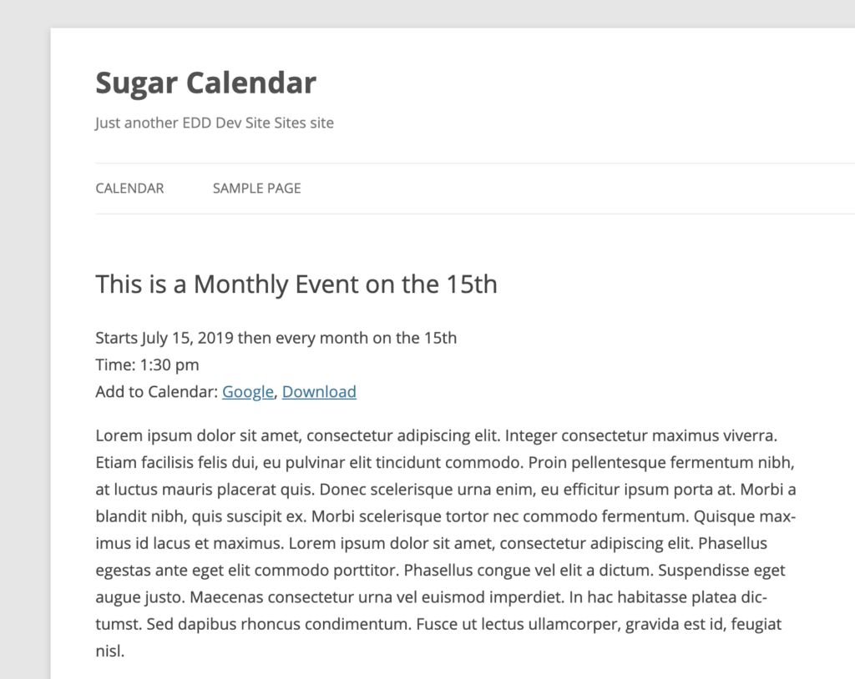This screenshot has width=855, height=679.
Task: Click the 'Time: 1:30 pm' line
Action: pyautogui.click(x=147, y=365)
